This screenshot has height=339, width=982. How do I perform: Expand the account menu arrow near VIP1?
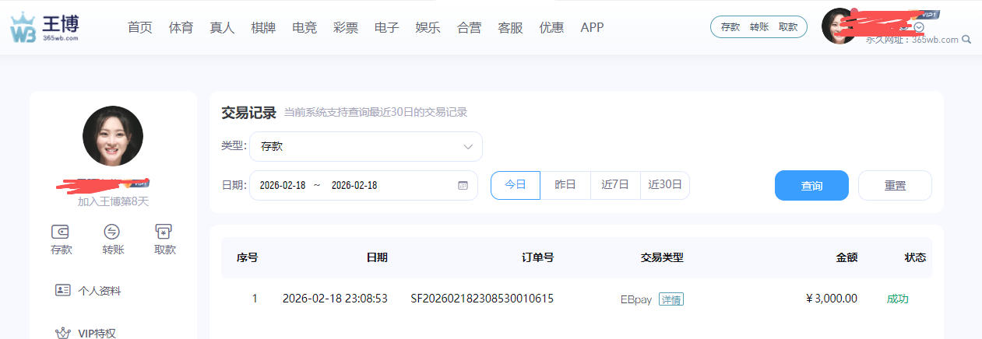pyautogui.click(x=919, y=27)
